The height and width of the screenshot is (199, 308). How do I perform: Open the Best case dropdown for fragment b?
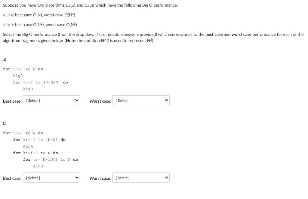point(51,178)
